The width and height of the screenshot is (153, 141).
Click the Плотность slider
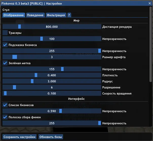point(52,75)
